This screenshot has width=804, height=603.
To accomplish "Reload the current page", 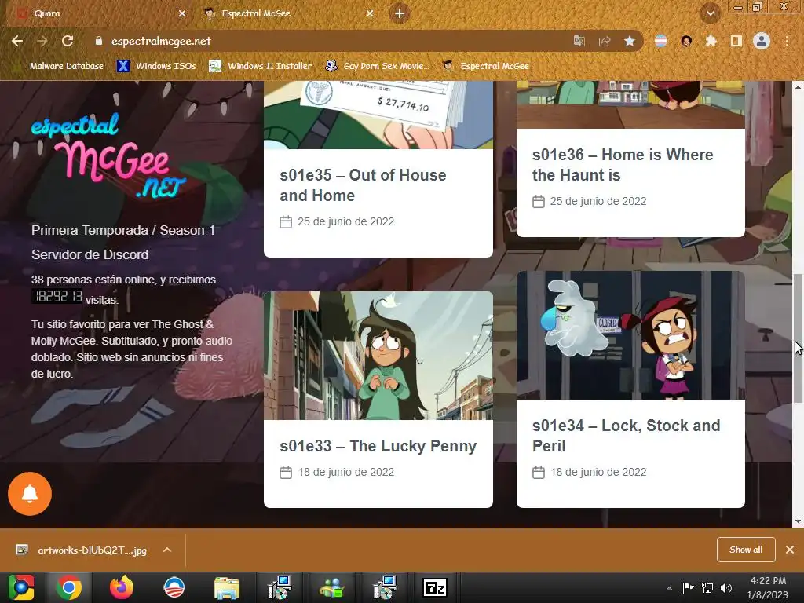I will tap(68, 41).
